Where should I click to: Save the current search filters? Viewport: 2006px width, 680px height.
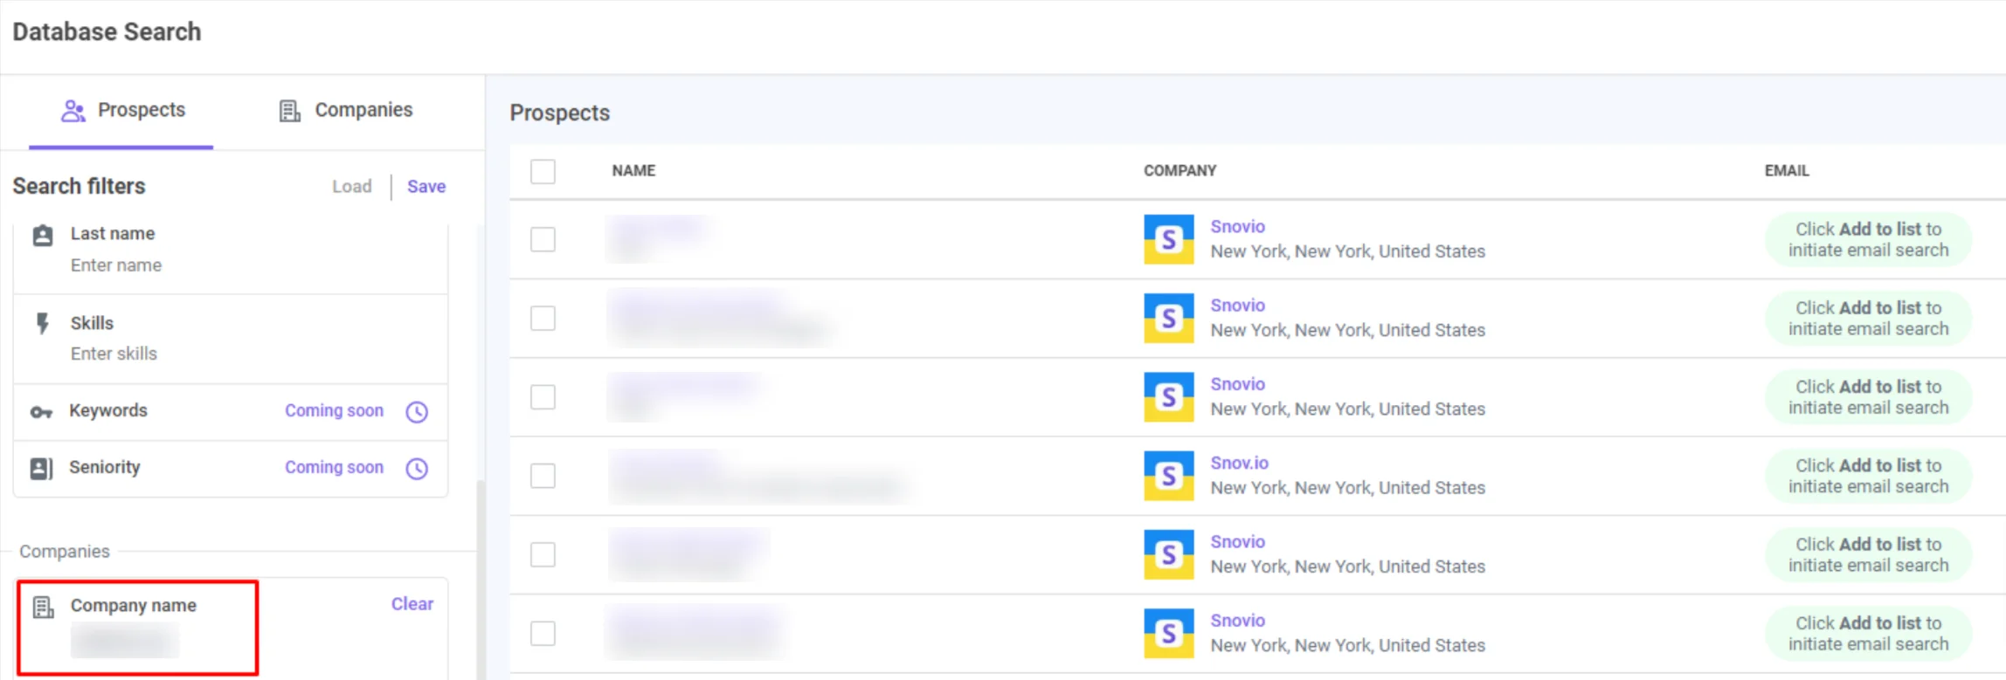point(426,187)
